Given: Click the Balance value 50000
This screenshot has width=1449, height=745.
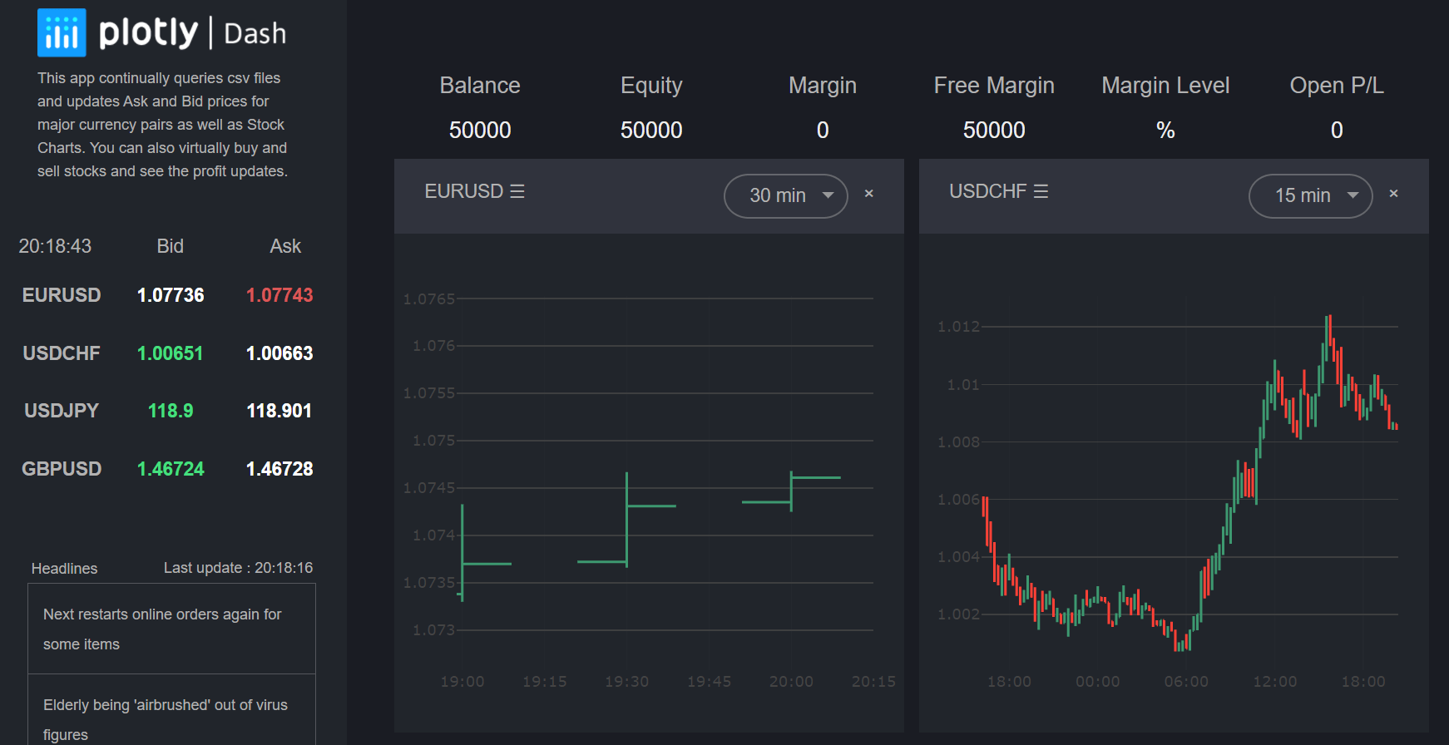Looking at the screenshot, I should coord(480,131).
